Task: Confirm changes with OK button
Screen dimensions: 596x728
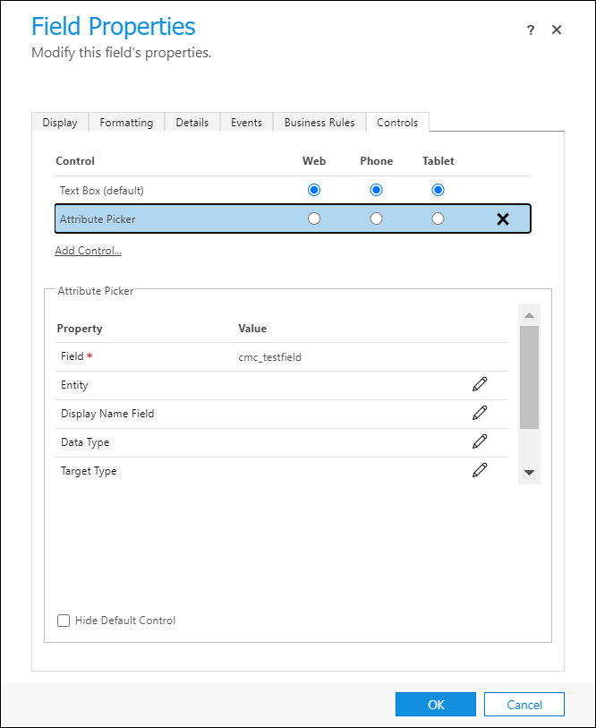Action: pos(435,704)
